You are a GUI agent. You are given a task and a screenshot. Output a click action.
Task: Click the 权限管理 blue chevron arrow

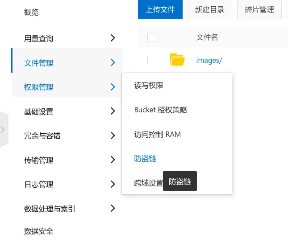113,87
